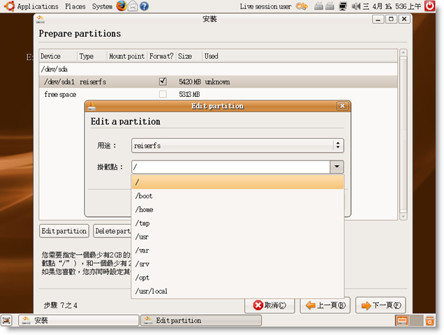Select /opt mount point option
Image resolution: width=444 pixels, height=335 pixels.
click(x=237, y=278)
